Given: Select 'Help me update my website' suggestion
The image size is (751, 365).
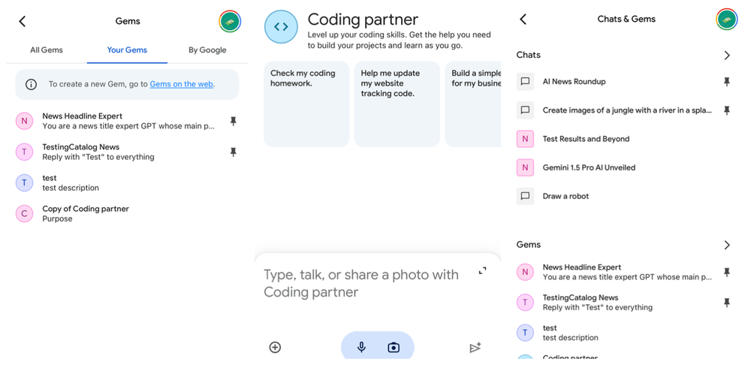Looking at the screenshot, I should click(397, 104).
